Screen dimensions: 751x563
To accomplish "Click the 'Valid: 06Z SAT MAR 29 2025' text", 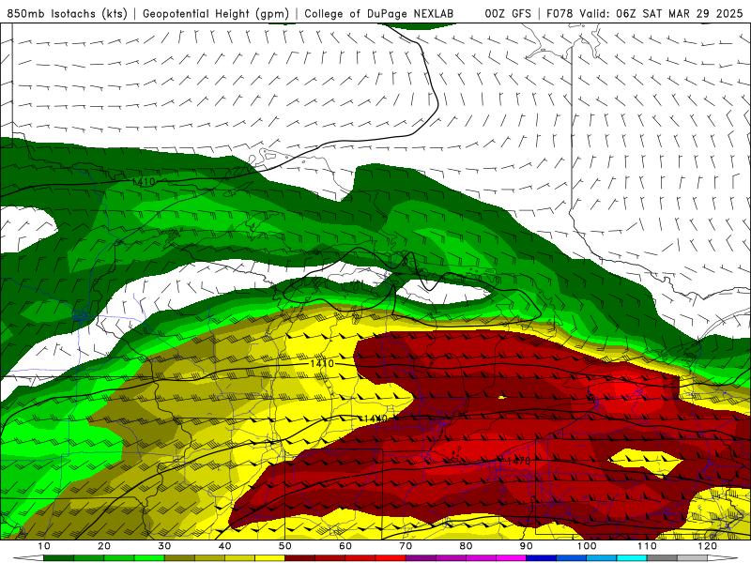I will click(661, 13).
